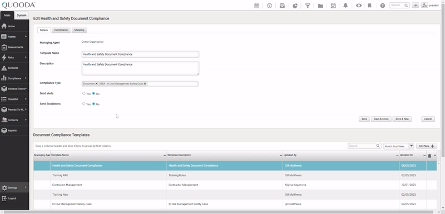Switch to the Details tab
Screen dimensions: 445x214
point(44,30)
